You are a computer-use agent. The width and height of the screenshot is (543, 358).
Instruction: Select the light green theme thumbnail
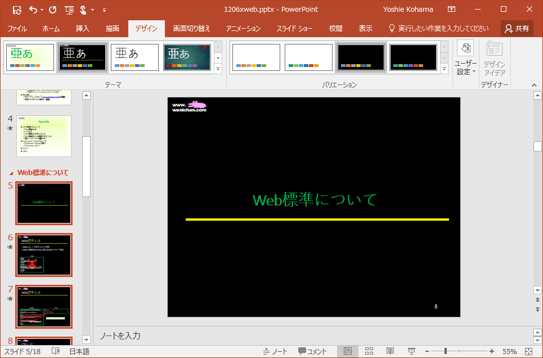point(30,57)
